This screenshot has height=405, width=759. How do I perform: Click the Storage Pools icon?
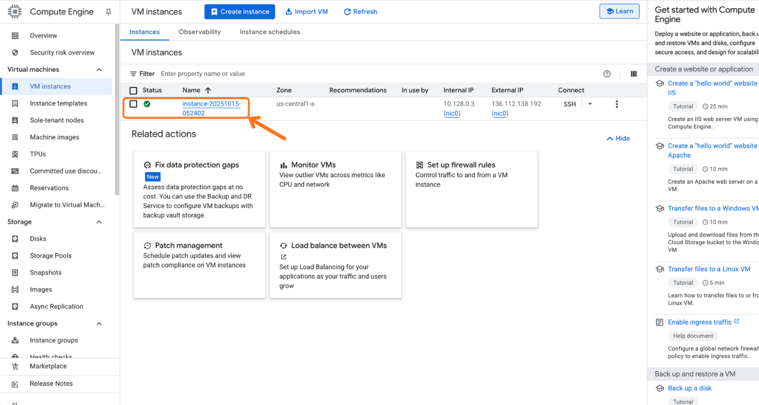[15, 256]
